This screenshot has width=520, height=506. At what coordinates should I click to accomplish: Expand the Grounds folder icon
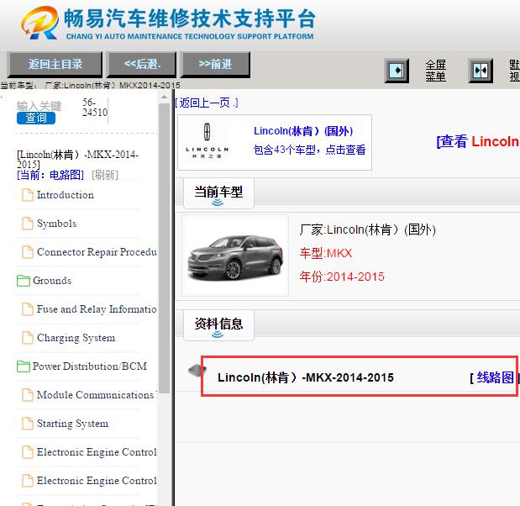[x=24, y=281]
